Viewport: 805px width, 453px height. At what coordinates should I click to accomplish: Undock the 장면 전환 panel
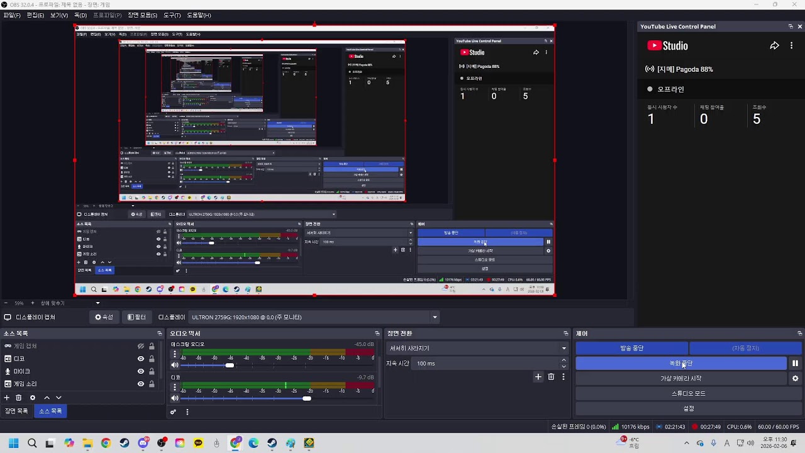click(x=566, y=333)
